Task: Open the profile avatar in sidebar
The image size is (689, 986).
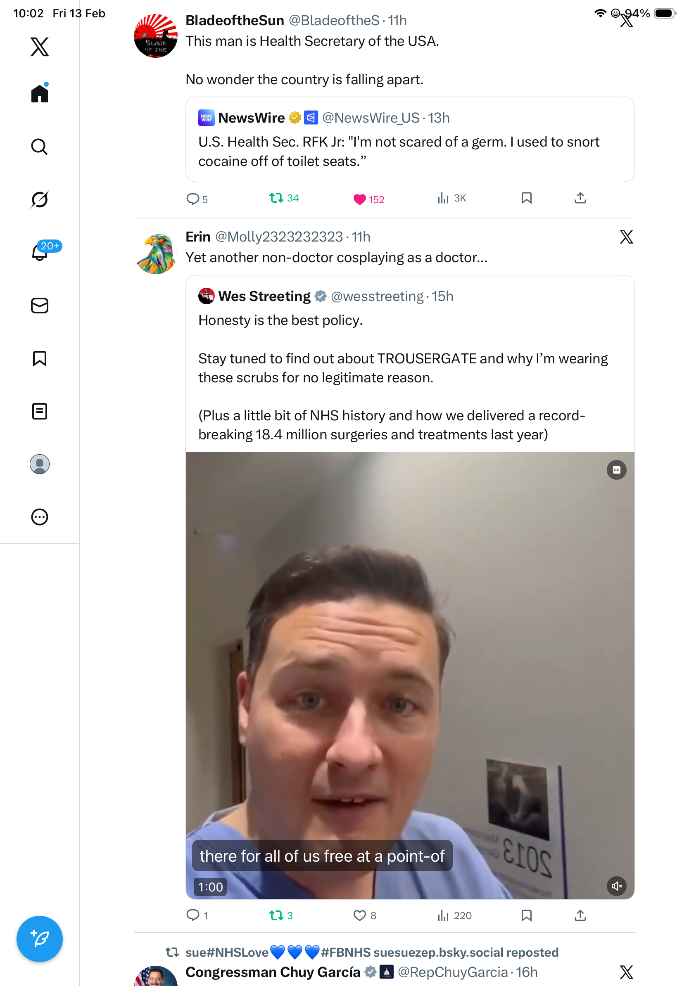Action: [40, 464]
